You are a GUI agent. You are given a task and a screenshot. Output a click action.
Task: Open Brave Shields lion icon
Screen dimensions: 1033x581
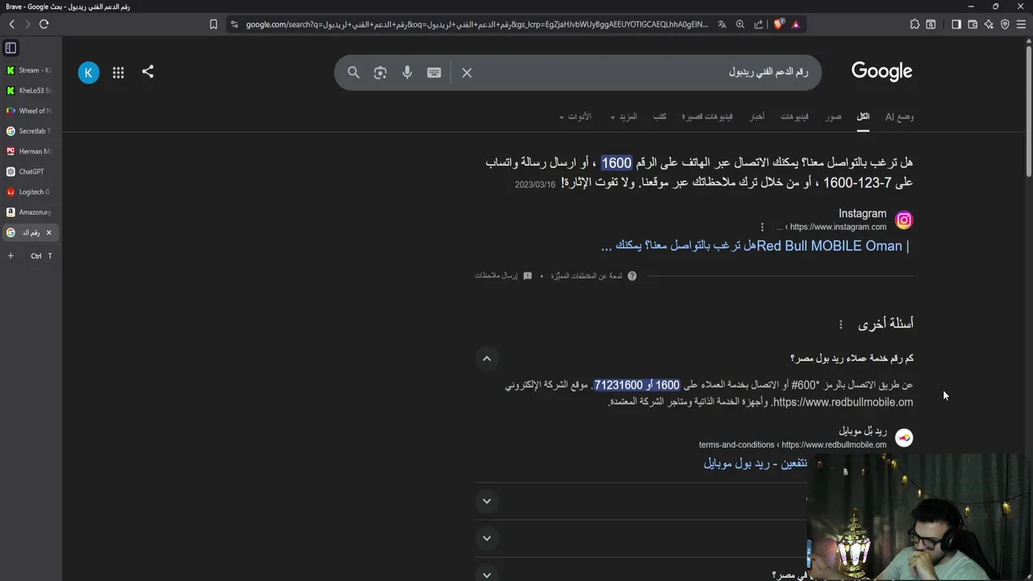tap(778, 24)
